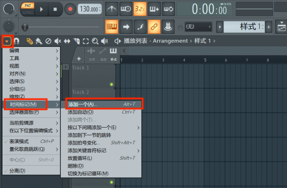Expand 在以下位置编辑模式 submenu

32,131
